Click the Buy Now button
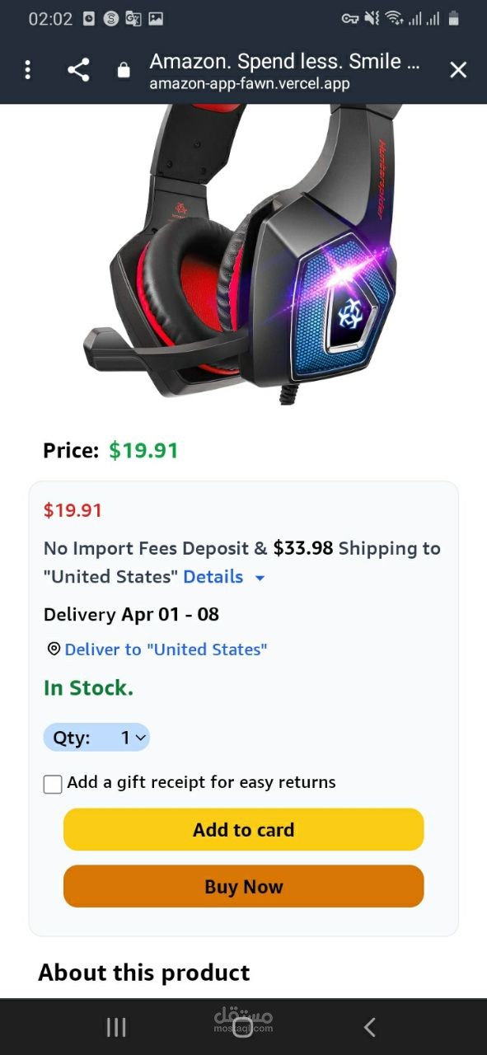This screenshot has height=1055, width=487. [244, 887]
